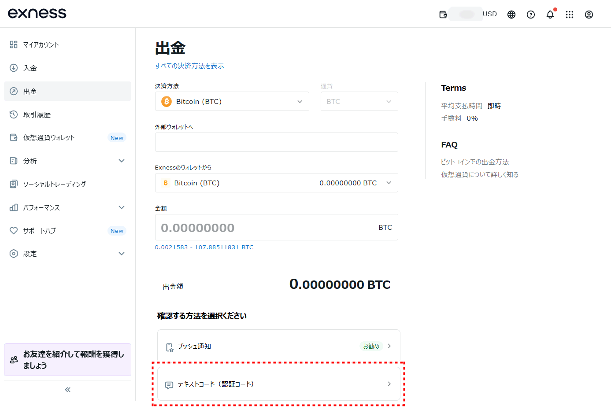Click chevron on テキストコード row
The width and height of the screenshot is (611, 413).
point(389,384)
